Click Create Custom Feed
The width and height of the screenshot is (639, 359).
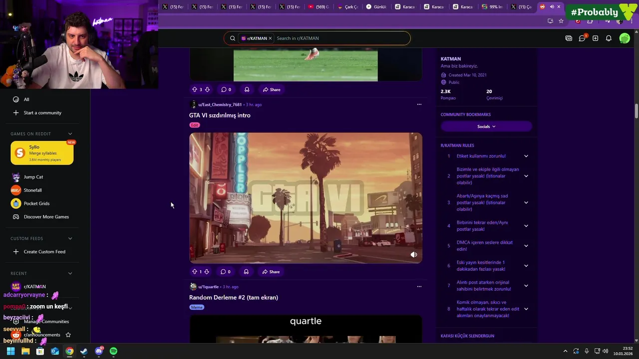coord(44,252)
